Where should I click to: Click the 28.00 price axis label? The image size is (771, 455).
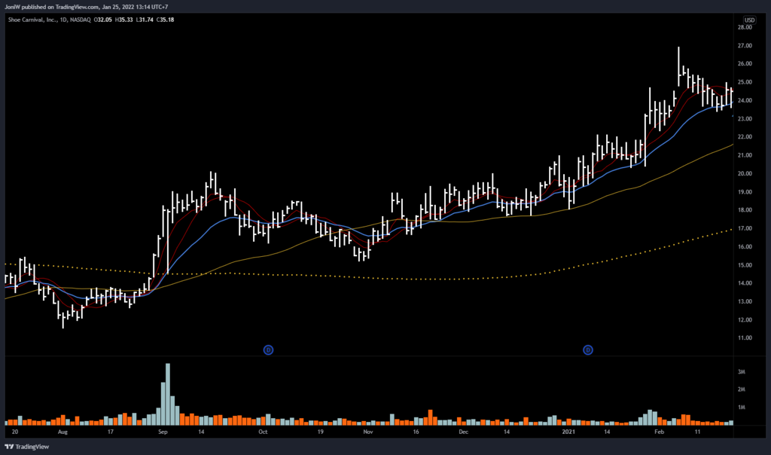click(745, 28)
